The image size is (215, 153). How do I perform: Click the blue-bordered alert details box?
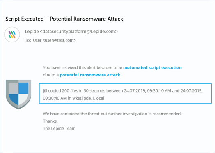125,93
